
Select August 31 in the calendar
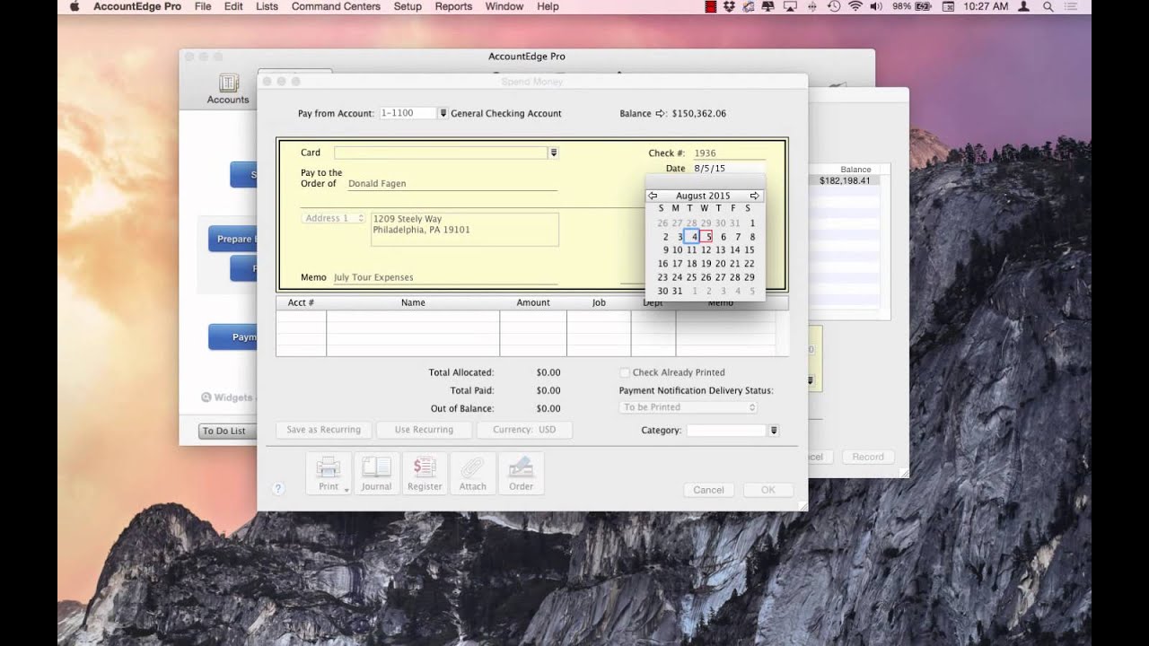tap(678, 291)
